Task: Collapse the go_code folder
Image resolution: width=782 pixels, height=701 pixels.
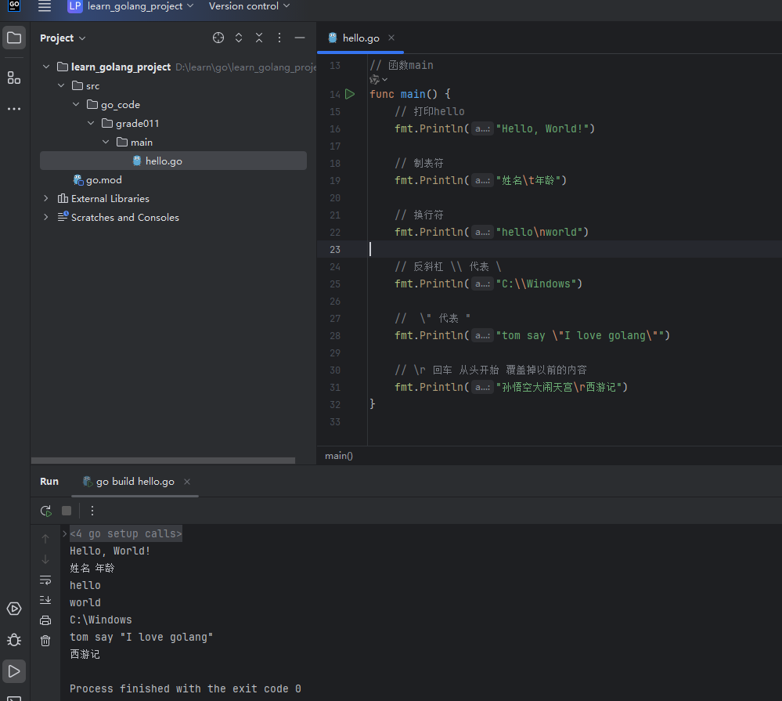Action: pos(76,104)
